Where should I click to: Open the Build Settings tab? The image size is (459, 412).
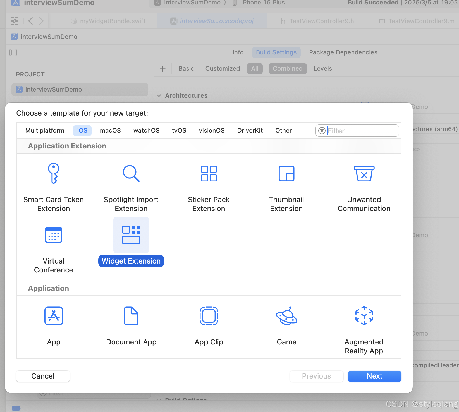point(276,52)
